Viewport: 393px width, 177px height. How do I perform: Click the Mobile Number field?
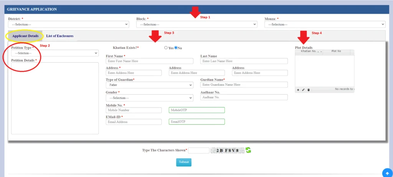click(x=134, y=110)
